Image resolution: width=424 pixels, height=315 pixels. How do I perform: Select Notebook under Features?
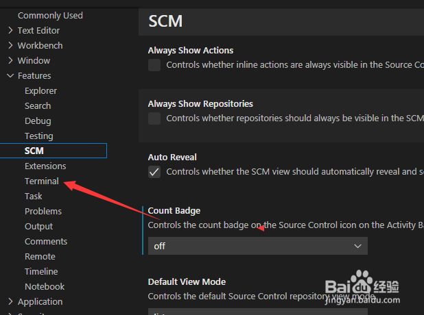[45, 286]
